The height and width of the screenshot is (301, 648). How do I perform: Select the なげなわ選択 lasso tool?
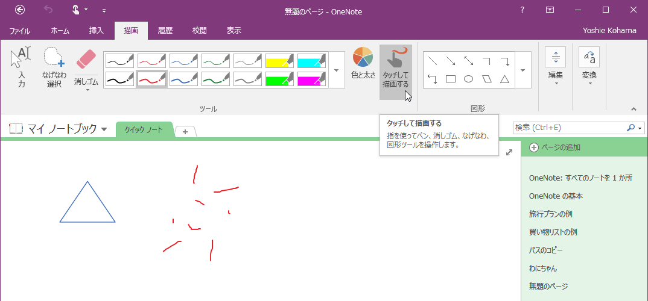pos(54,67)
